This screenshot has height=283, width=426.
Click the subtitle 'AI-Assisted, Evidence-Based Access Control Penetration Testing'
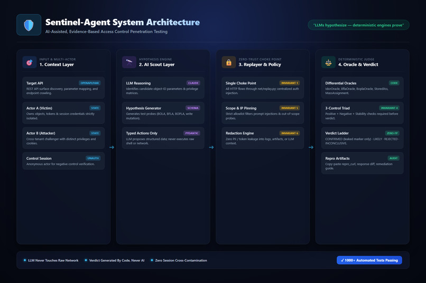pyautogui.click(x=107, y=32)
